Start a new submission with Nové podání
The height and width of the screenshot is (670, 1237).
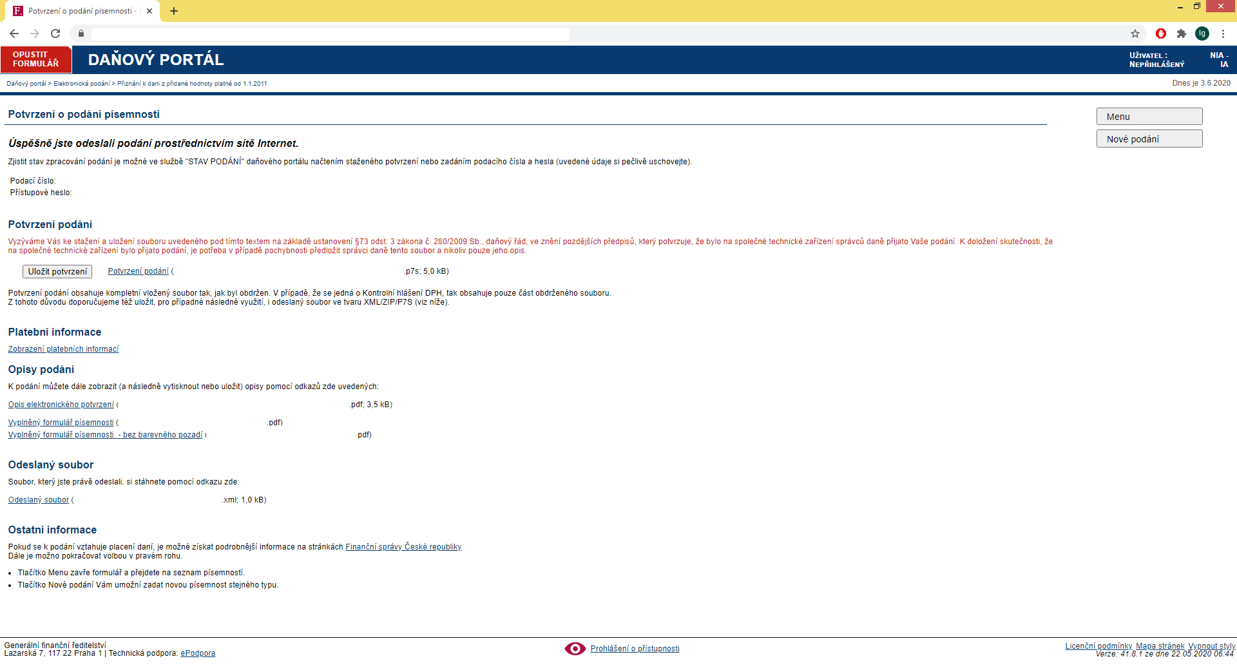coord(1149,139)
